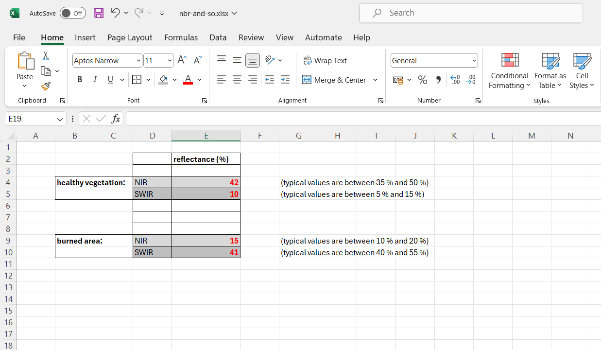Image resolution: width=601 pixels, height=350 pixels.
Task: Click the Increase Indent icon
Action: tap(285, 80)
